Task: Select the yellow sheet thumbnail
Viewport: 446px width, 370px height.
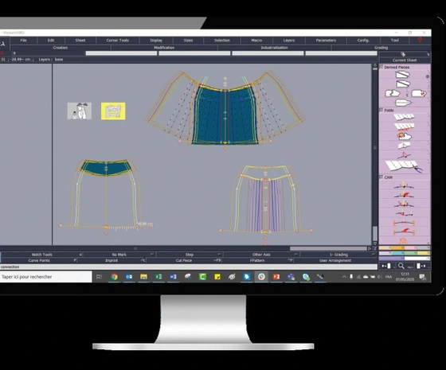Action: (x=113, y=111)
